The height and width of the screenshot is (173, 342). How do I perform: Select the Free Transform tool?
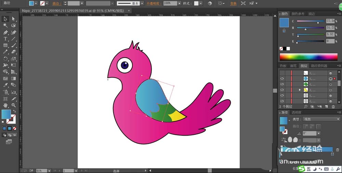click(x=14, y=65)
